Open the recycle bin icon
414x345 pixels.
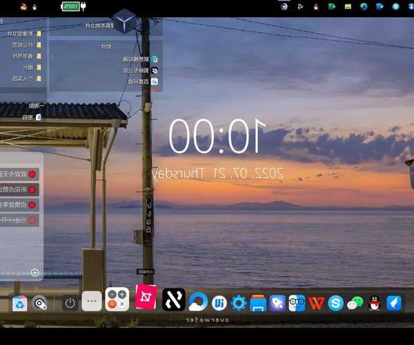click(19, 302)
